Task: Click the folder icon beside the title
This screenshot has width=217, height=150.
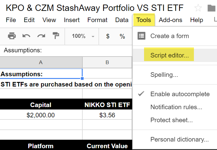Action: [x=212, y=8]
